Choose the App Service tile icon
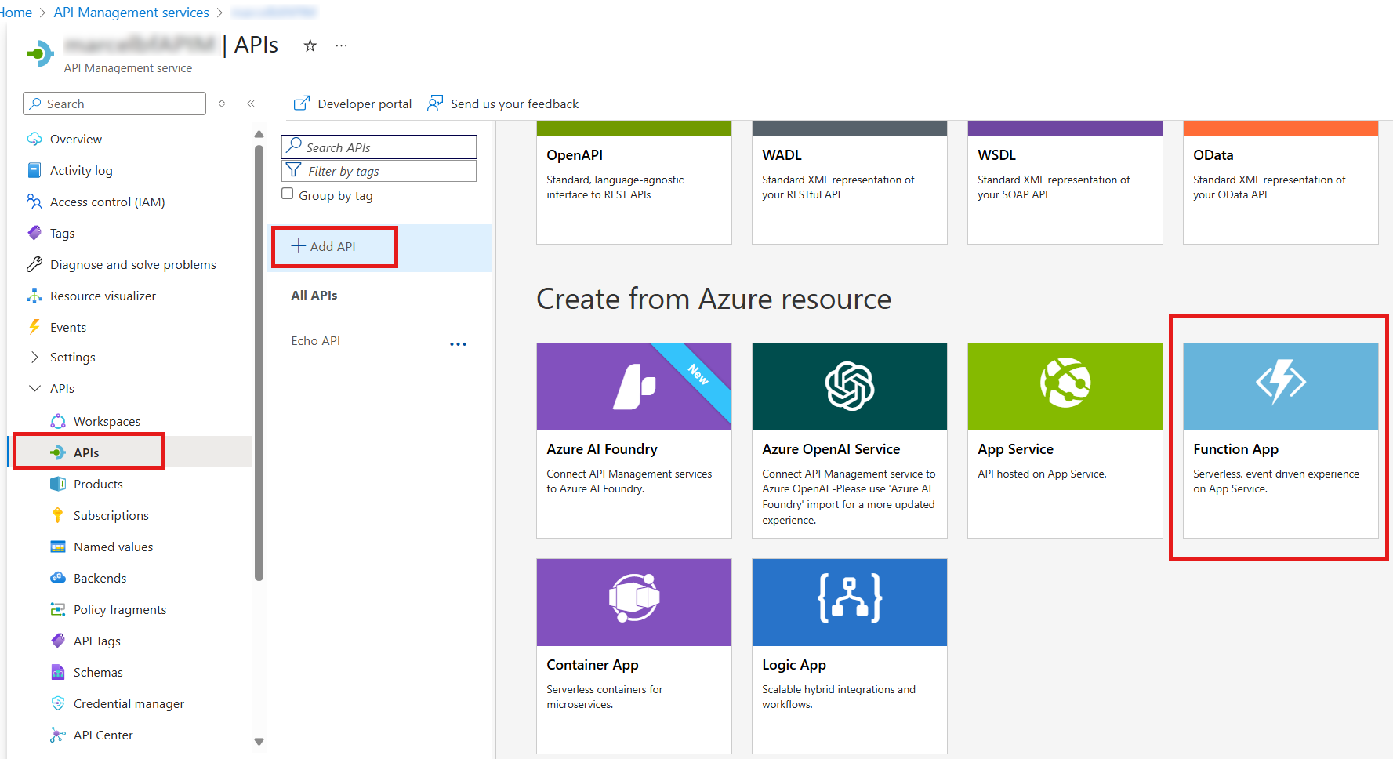The width and height of the screenshot is (1393, 759). tap(1065, 383)
